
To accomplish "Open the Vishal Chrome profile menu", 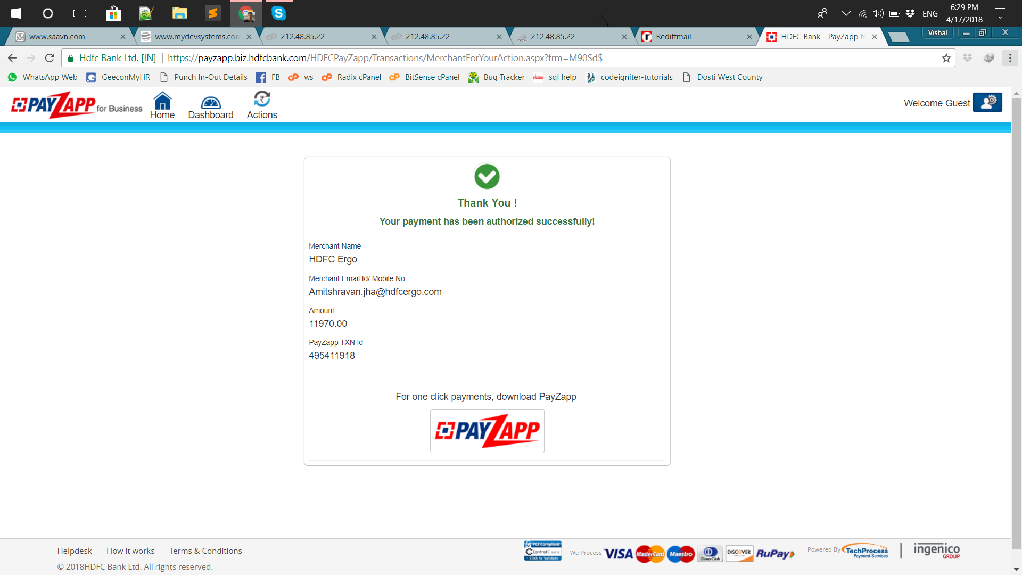I will [x=937, y=32].
